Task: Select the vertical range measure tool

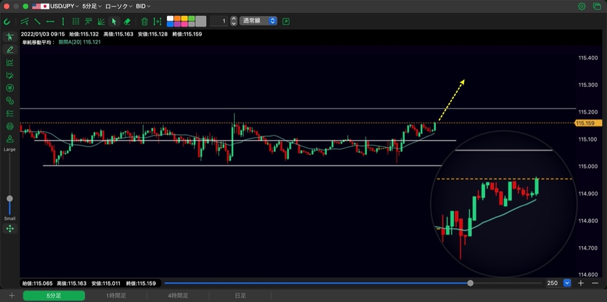Action: click(158, 21)
